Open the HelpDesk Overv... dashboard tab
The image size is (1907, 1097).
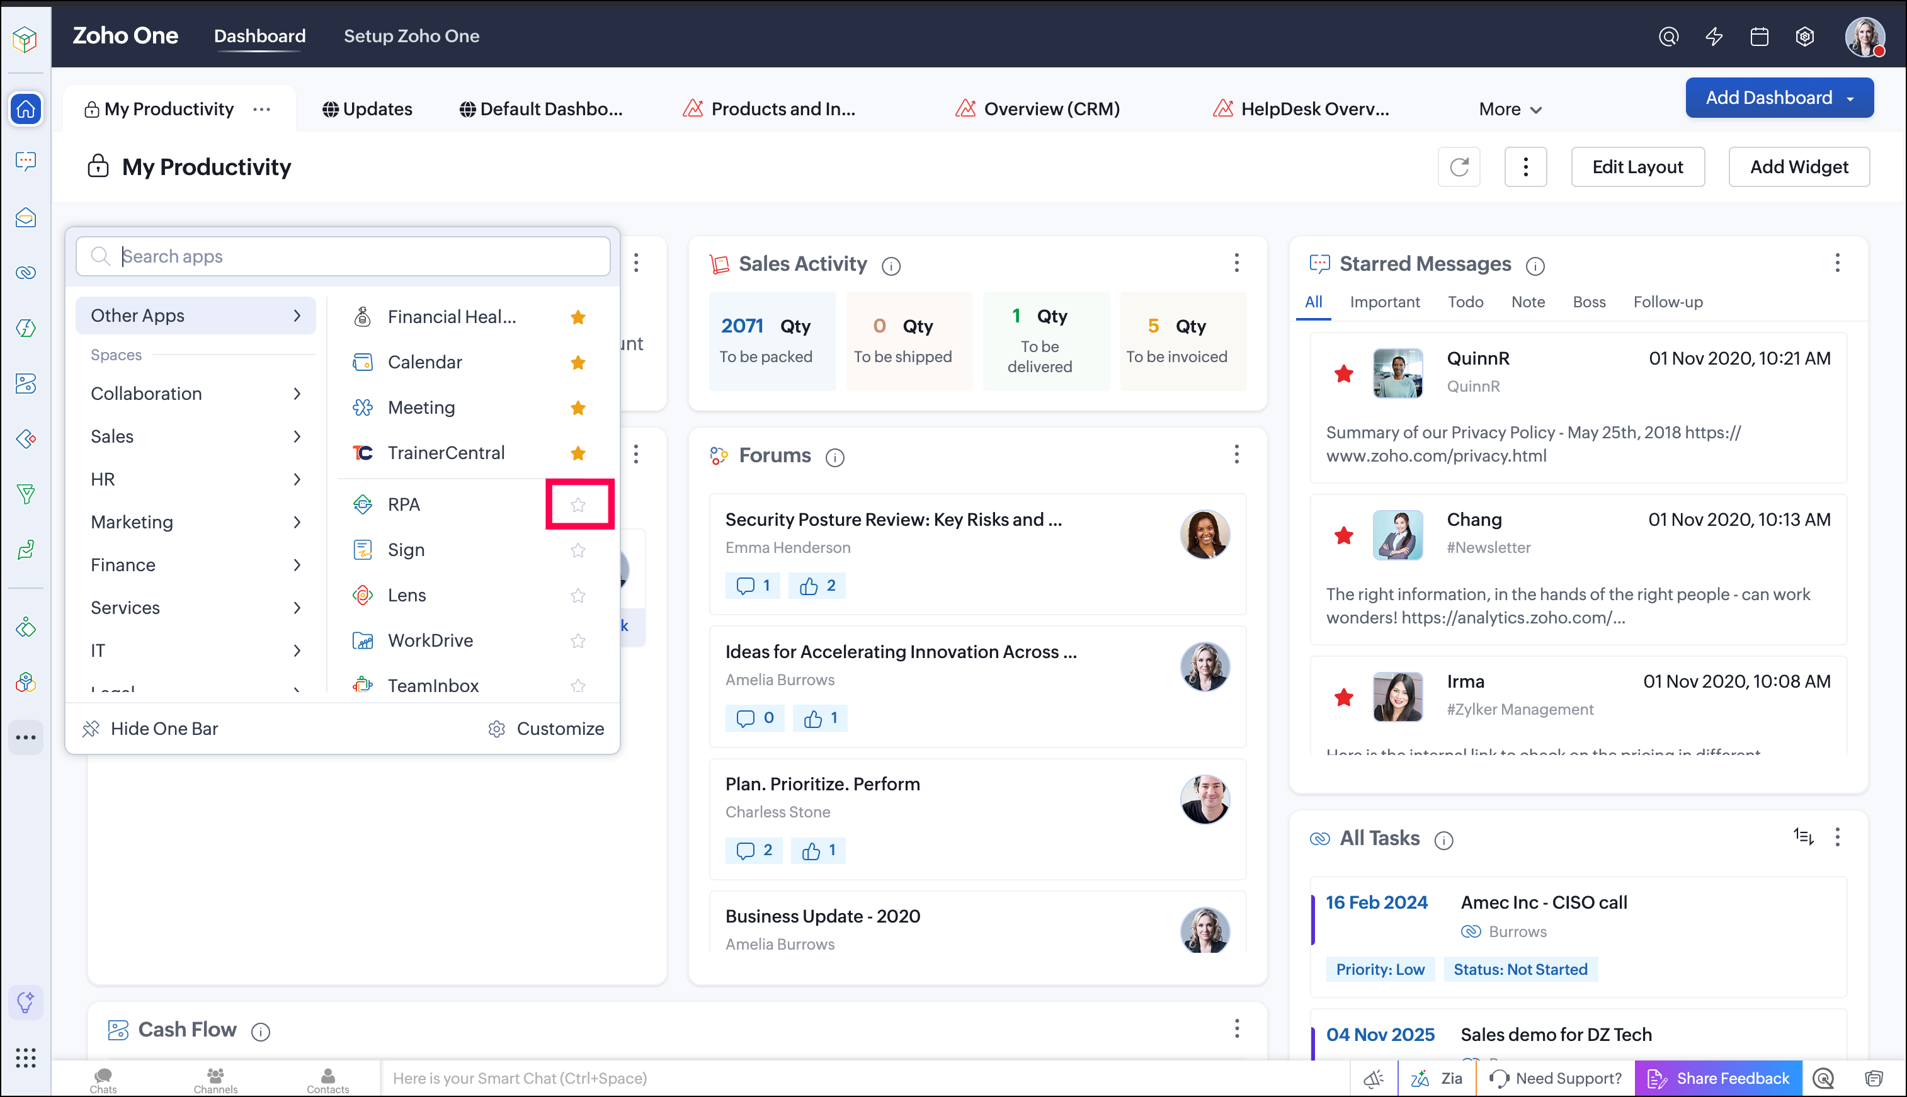[1301, 109]
